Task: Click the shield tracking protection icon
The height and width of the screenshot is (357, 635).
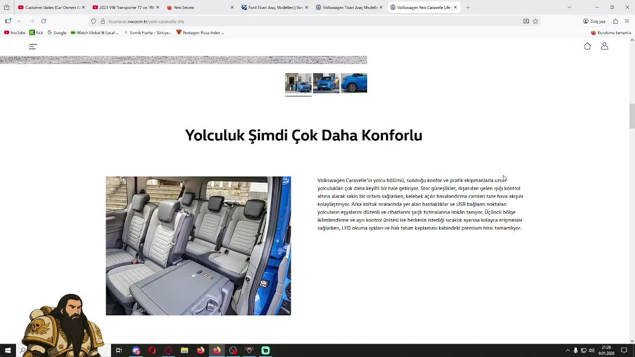Action: click(93, 21)
